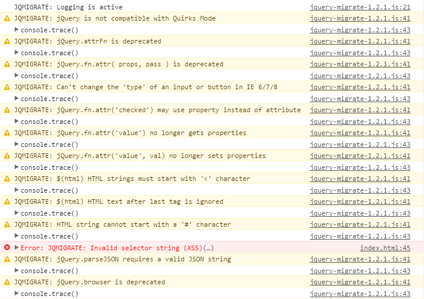
Task: Open js:43 link below Quirks Mode warning
Action: (x=360, y=30)
